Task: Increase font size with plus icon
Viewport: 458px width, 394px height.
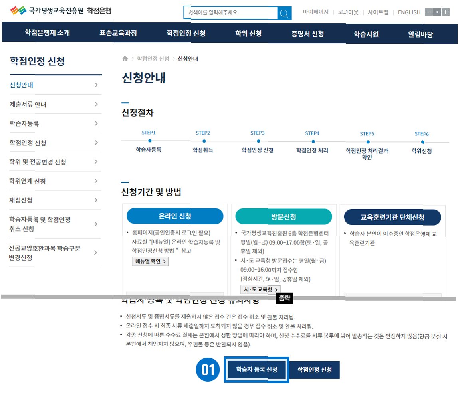Action: (x=446, y=12)
